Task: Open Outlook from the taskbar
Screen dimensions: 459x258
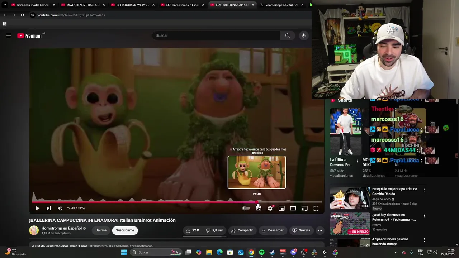Action: pyautogui.click(x=241, y=252)
